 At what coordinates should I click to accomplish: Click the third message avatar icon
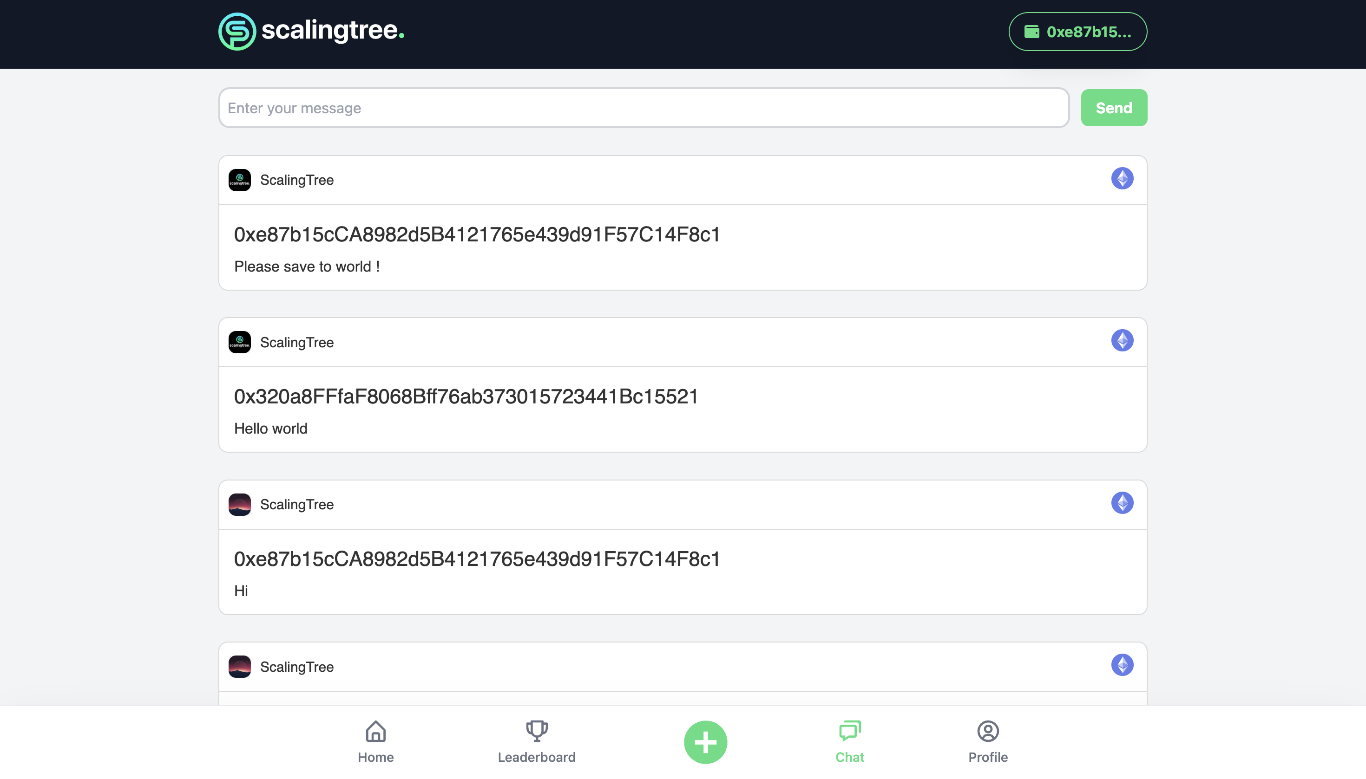(x=240, y=504)
